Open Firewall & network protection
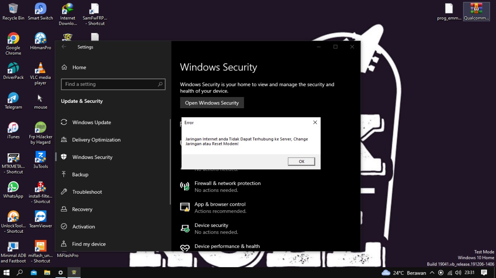 coord(227,186)
